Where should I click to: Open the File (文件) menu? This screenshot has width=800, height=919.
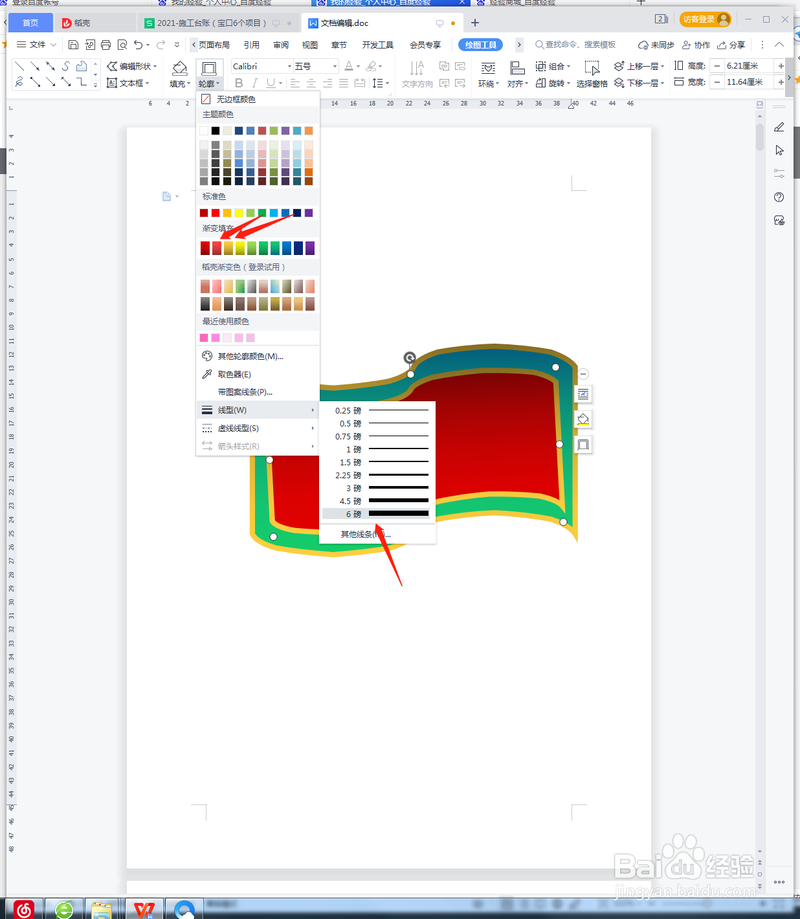pyautogui.click(x=37, y=45)
